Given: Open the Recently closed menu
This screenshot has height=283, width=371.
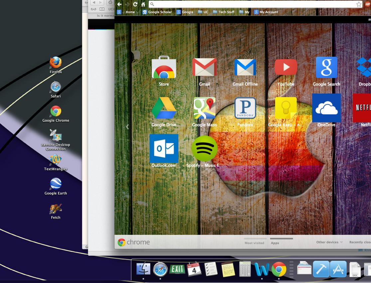Looking at the screenshot, I should (360, 242).
